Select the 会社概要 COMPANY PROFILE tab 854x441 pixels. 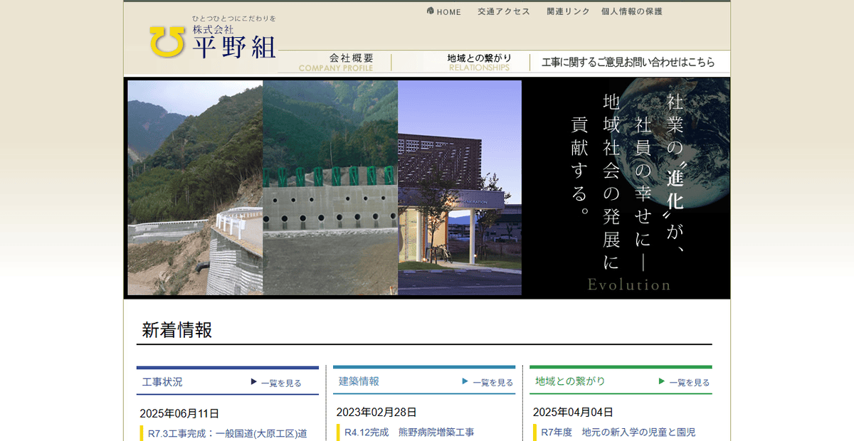[334, 62]
